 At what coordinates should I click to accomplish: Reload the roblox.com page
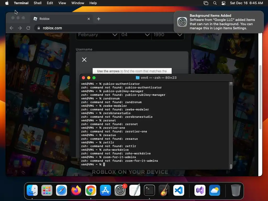click(x=28, y=28)
